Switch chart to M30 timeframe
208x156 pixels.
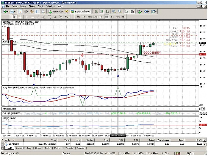[95, 17]
